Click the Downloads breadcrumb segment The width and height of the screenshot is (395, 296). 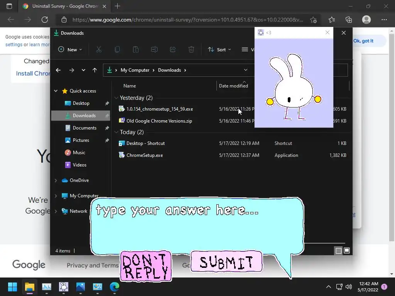[x=170, y=70]
